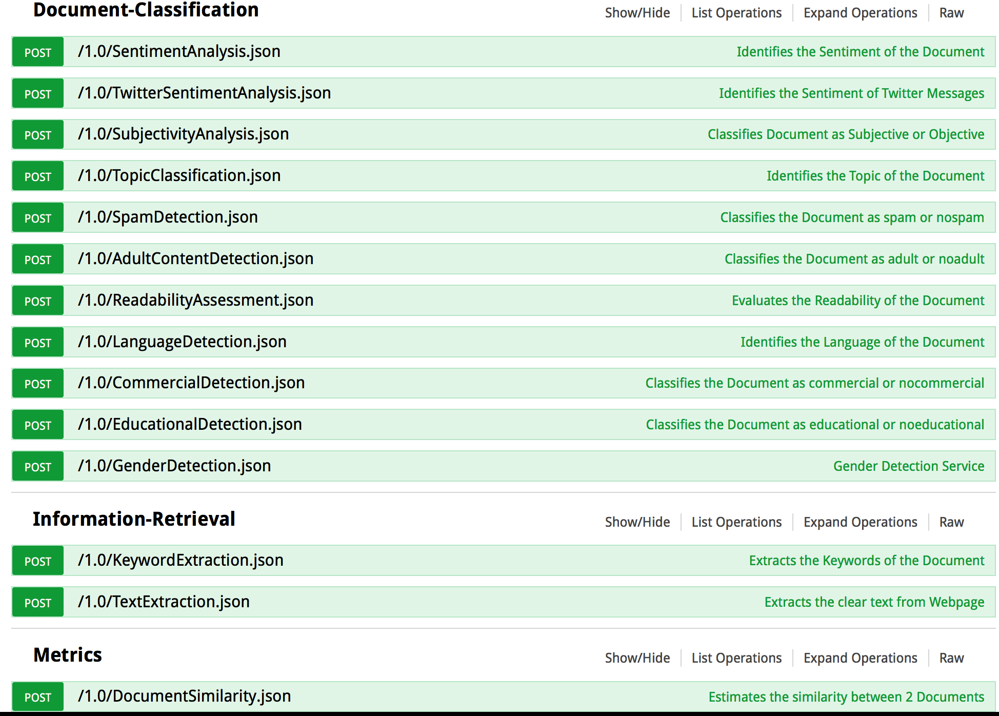Open the Document-Classification heading link
999x716 pixels.
[146, 10]
